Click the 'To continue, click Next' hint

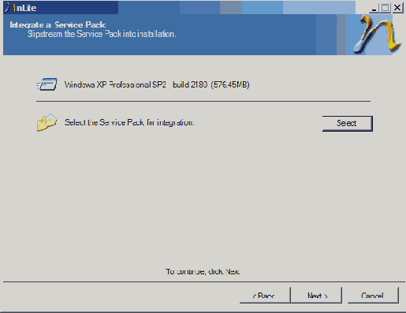pyautogui.click(x=203, y=271)
